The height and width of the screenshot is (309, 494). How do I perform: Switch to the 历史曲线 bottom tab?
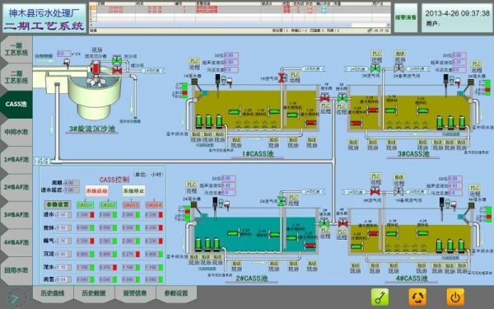tap(53, 293)
